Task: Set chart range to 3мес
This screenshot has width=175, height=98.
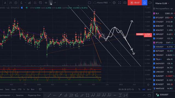Action: pos(7,89)
